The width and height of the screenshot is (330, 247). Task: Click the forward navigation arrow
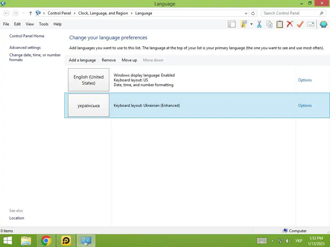pos(15,13)
